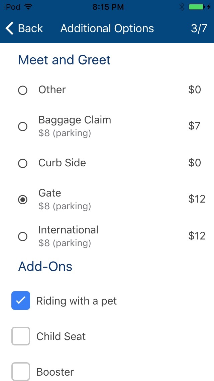The width and height of the screenshot is (214, 381).
Task: Tap the battery indicator icon
Action: pos(196,7)
